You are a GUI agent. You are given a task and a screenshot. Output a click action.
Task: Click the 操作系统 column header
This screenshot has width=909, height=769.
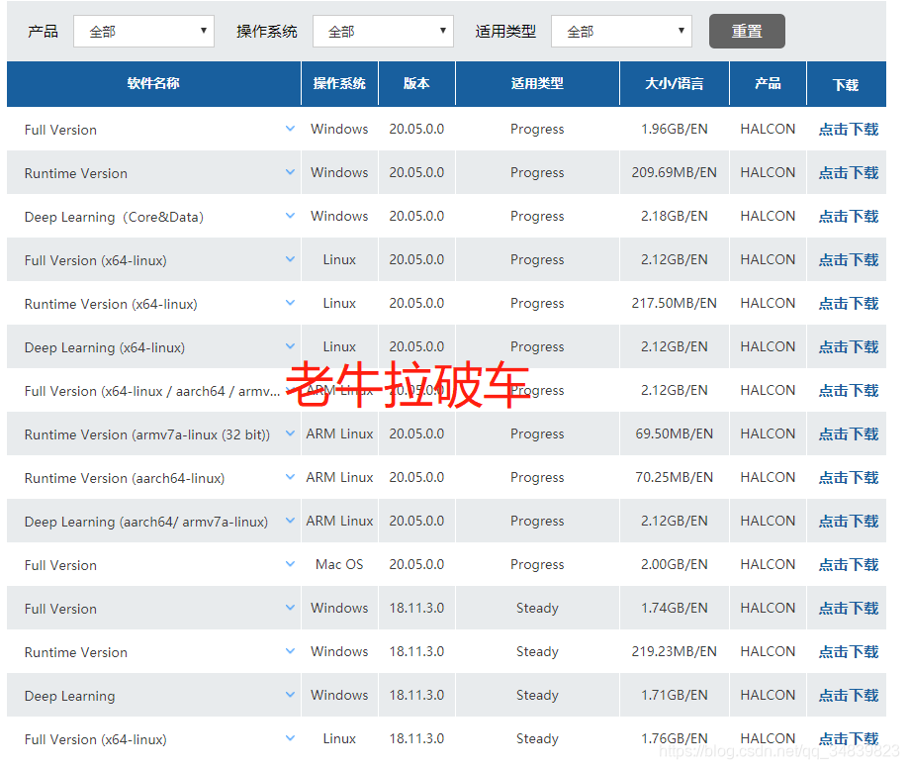(x=339, y=83)
